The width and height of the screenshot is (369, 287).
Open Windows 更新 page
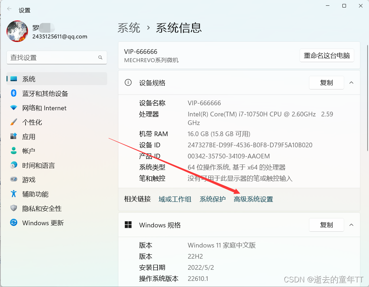(x=57, y=222)
